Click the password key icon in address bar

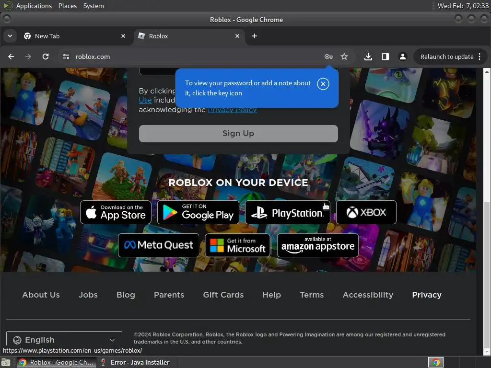[x=329, y=57]
